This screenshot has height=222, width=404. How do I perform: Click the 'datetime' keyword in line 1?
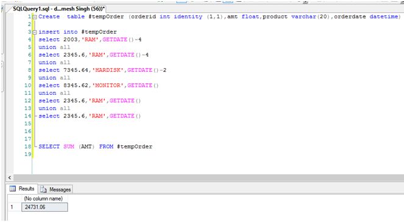384,16
